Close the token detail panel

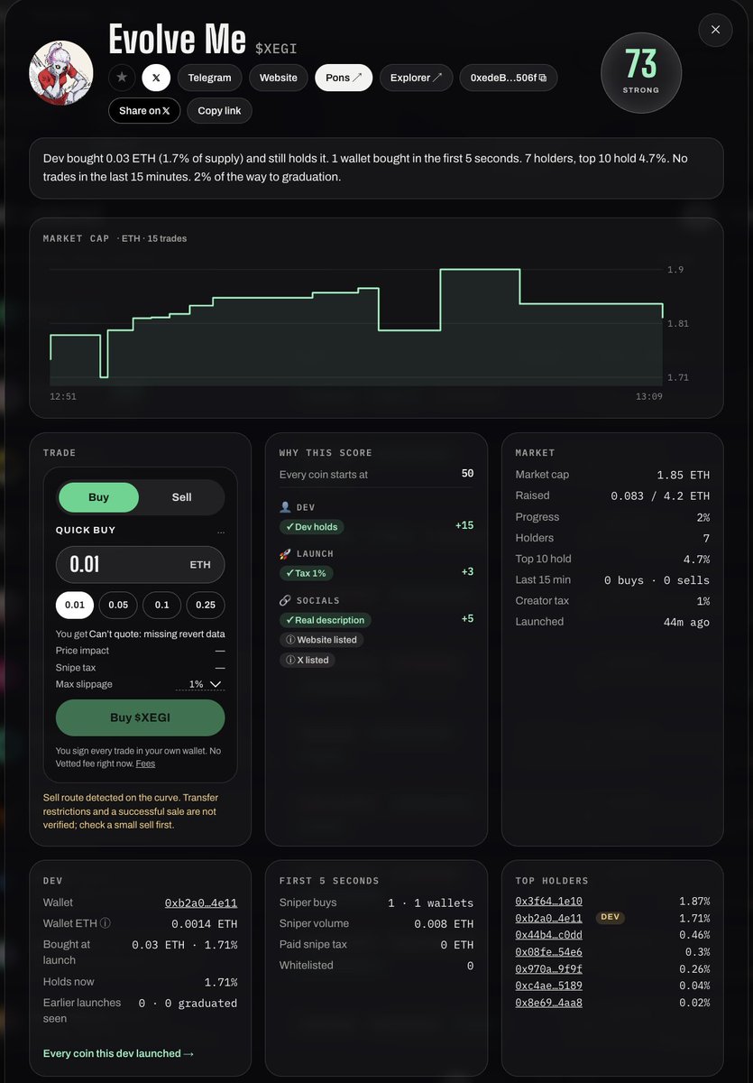tap(715, 30)
